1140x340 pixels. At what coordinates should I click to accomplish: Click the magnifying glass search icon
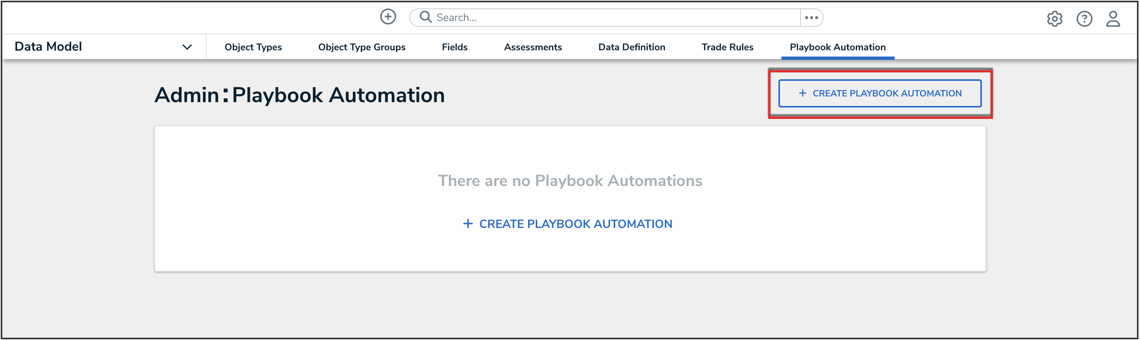[x=425, y=17]
